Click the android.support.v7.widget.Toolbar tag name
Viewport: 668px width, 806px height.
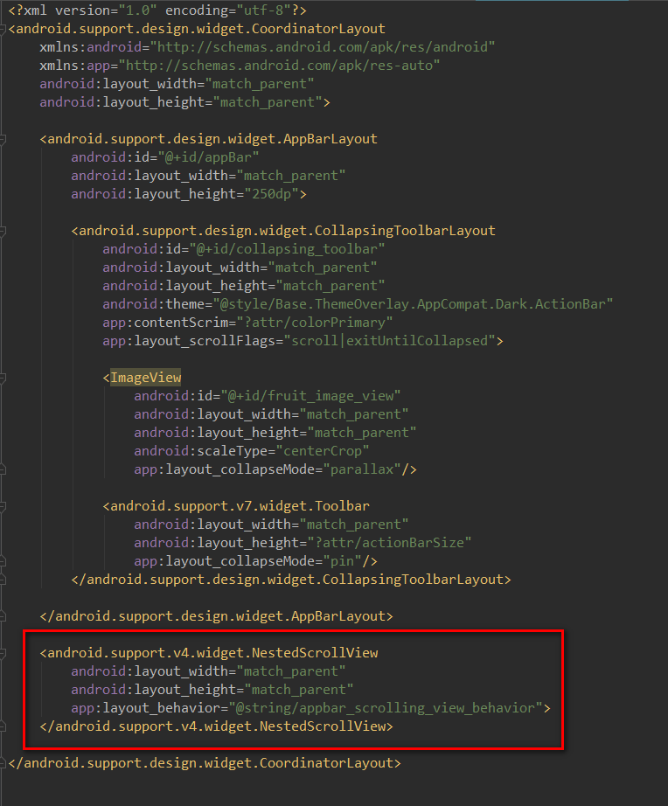pos(240,506)
